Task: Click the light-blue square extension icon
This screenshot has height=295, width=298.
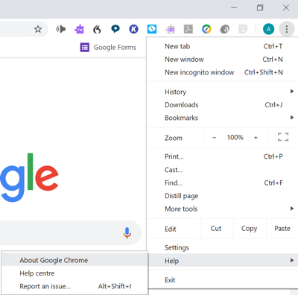Action: (x=152, y=29)
